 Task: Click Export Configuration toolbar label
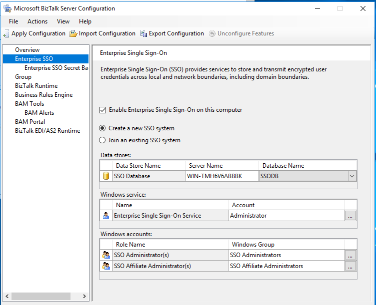[176, 33]
